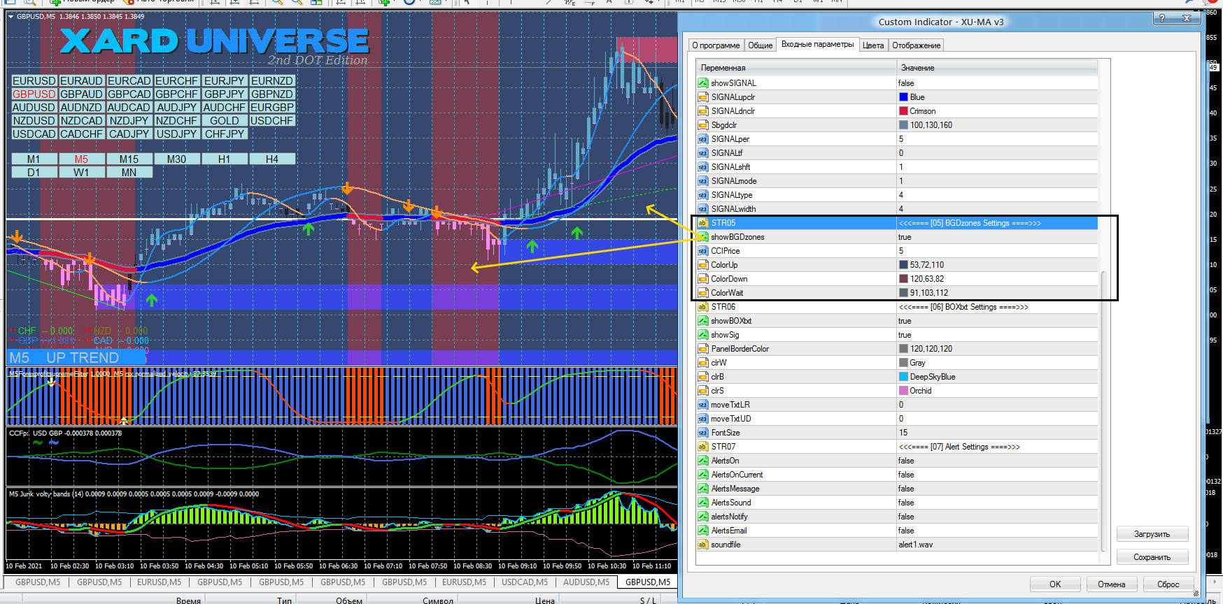Click the help question mark in dialog title
1223x604 pixels.
(x=1163, y=19)
